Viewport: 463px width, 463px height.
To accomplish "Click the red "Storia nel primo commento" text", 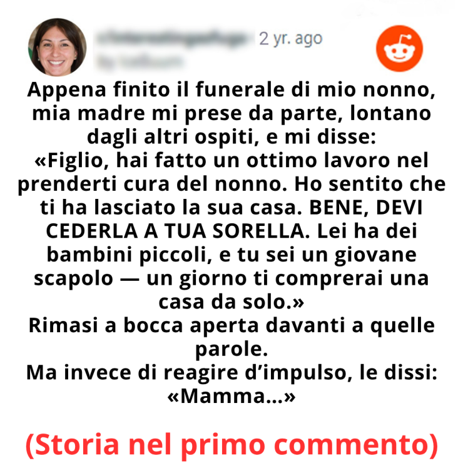I will [x=232, y=445].
